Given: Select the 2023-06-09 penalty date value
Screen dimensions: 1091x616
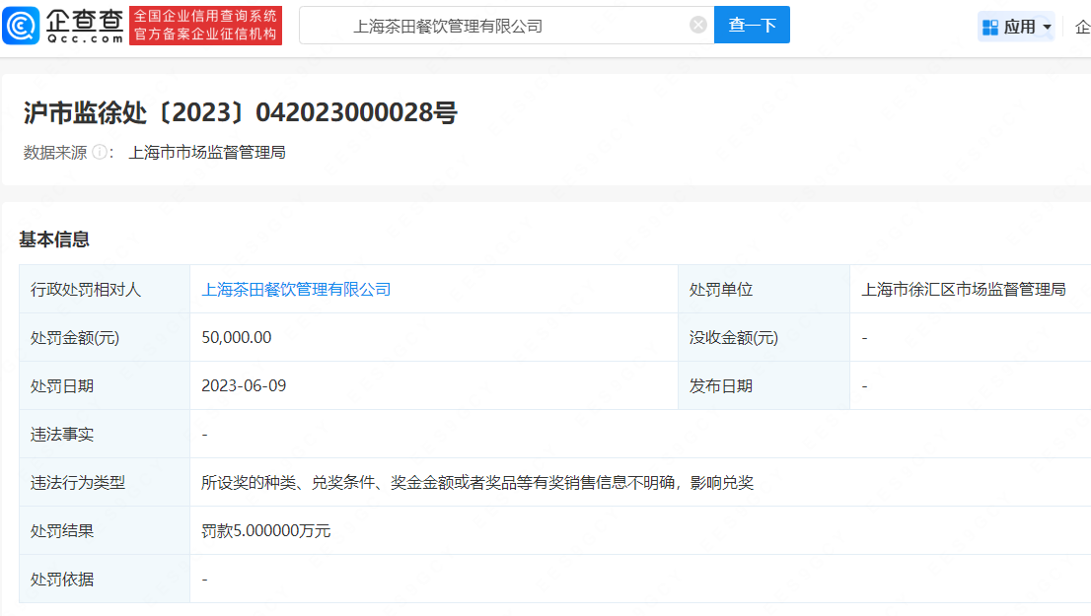Looking at the screenshot, I should (244, 386).
